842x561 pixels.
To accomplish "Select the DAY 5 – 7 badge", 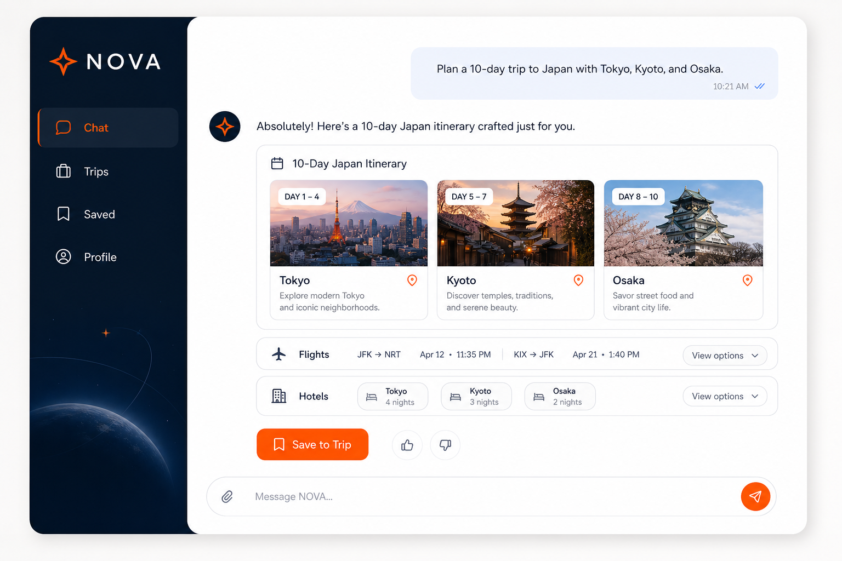I will point(469,197).
